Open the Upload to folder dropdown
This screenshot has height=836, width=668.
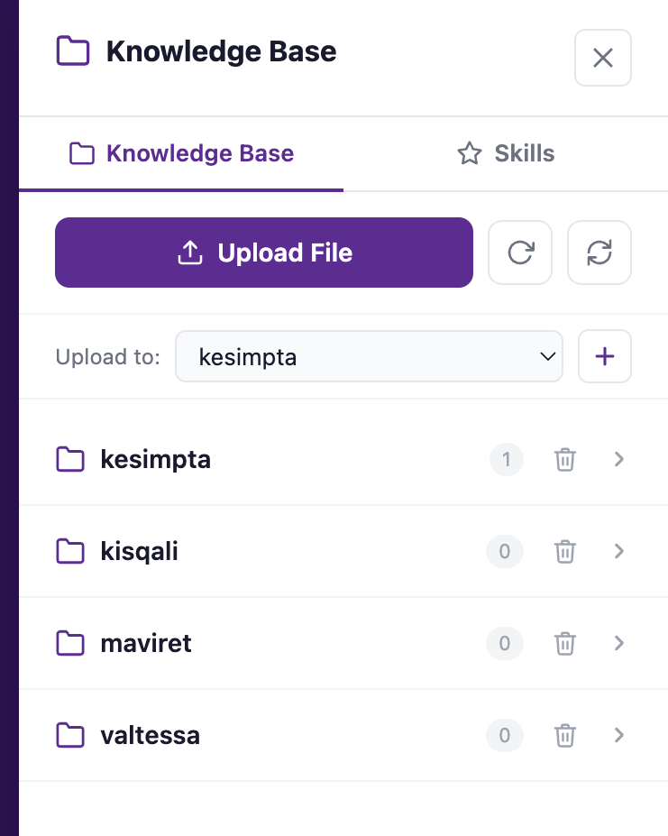(369, 356)
